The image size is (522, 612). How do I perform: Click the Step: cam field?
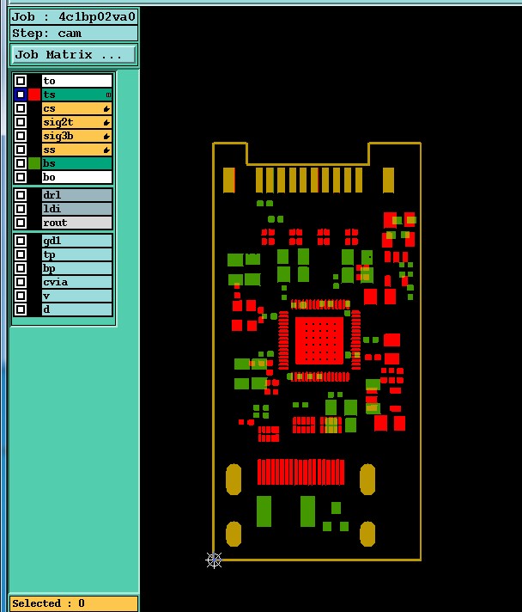pyautogui.click(x=74, y=34)
